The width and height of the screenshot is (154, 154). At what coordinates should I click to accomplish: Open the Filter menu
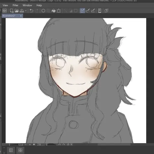pos(15,5)
